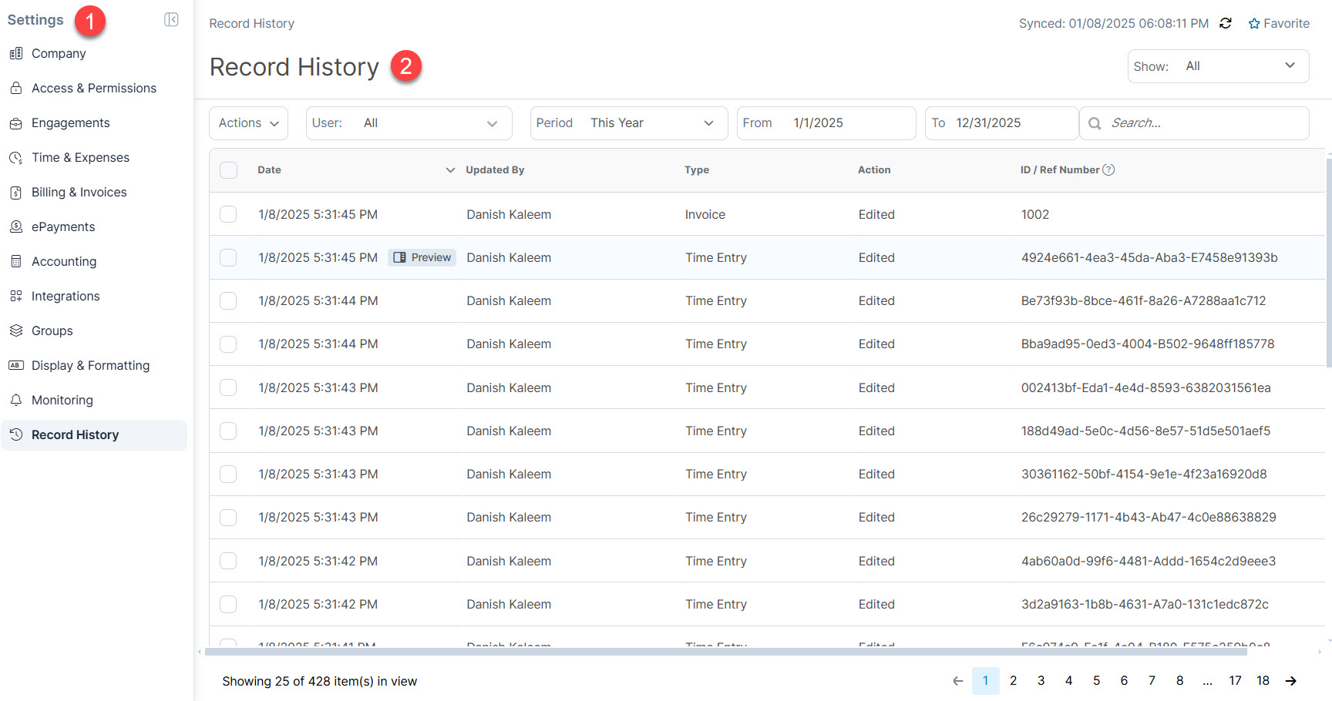The height and width of the screenshot is (701, 1332).
Task: Click the search magnifier icon
Action: 1095,123
